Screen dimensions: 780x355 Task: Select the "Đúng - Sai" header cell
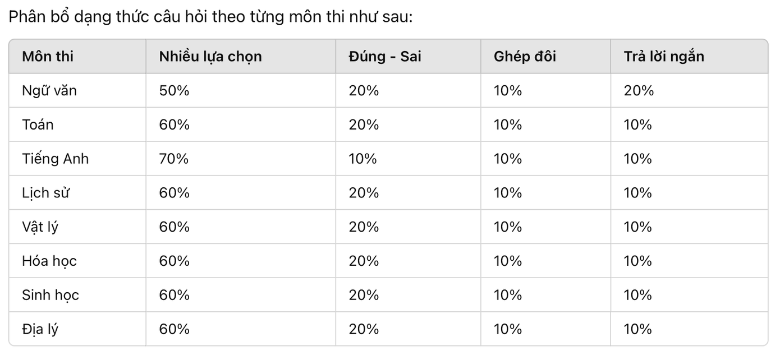point(385,57)
